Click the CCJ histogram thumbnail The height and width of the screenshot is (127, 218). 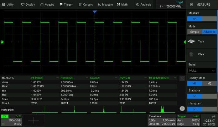tap(104, 110)
